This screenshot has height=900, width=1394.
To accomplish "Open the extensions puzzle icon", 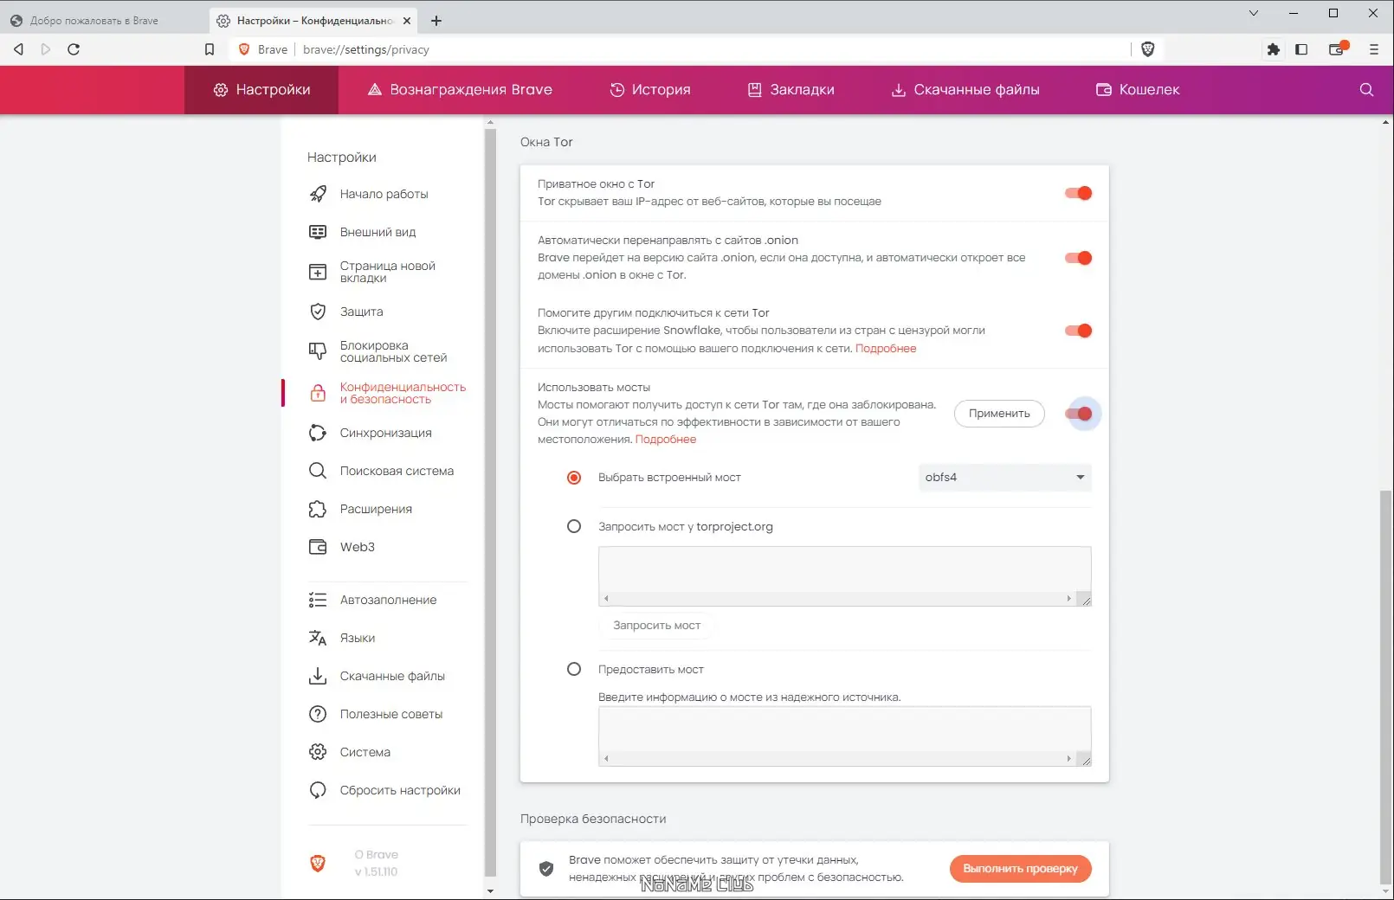I will [x=1274, y=49].
